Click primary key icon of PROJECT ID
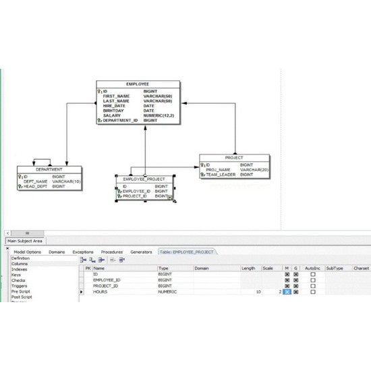Image resolution: width=371 pixels, height=371 pixels. [203, 165]
